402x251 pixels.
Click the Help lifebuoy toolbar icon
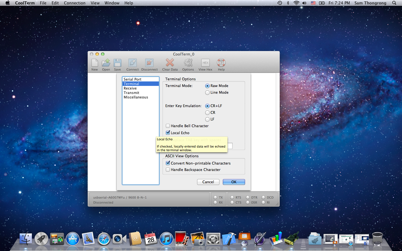click(221, 62)
